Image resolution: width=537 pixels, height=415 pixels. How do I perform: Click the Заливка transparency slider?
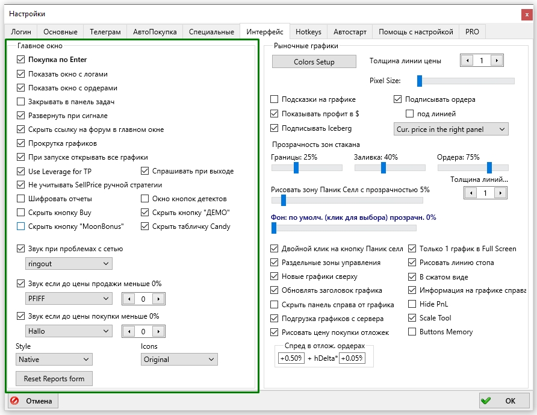(x=390, y=167)
